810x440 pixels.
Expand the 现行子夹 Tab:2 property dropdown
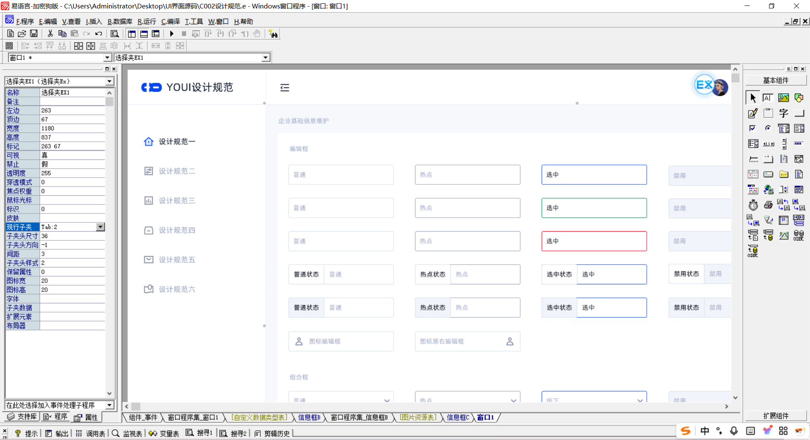[100, 227]
